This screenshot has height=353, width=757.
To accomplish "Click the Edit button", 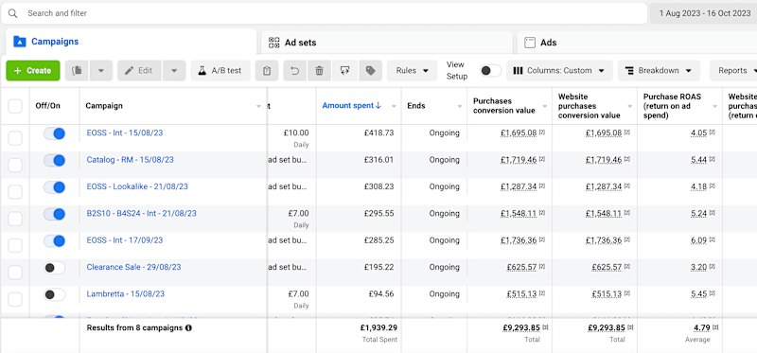I will [139, 70].
